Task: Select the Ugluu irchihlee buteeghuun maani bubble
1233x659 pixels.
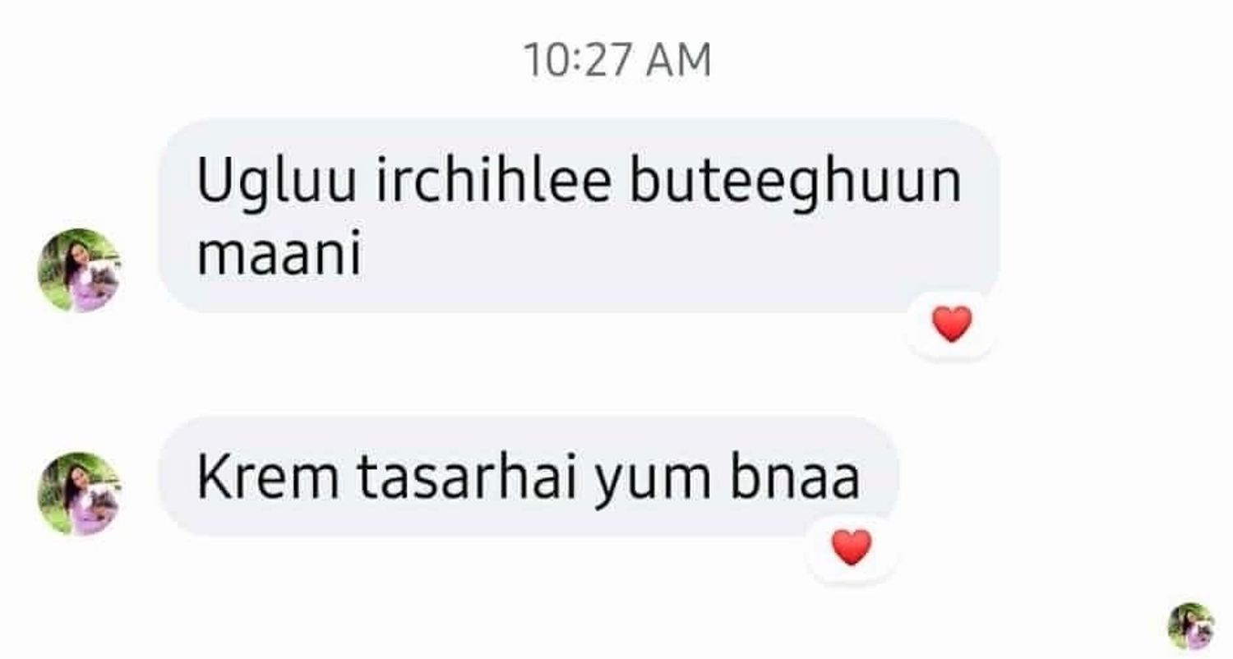Action: pyautogui.click(x=579, y=216)
